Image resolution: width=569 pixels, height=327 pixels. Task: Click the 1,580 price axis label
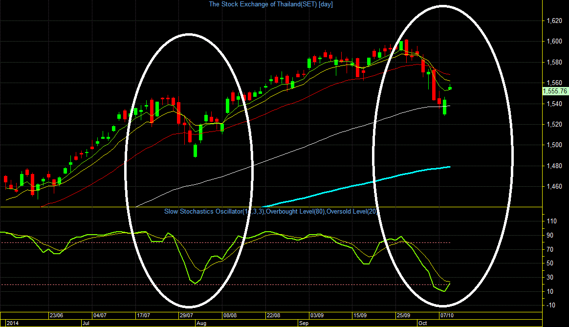click(x=554, y=63)
